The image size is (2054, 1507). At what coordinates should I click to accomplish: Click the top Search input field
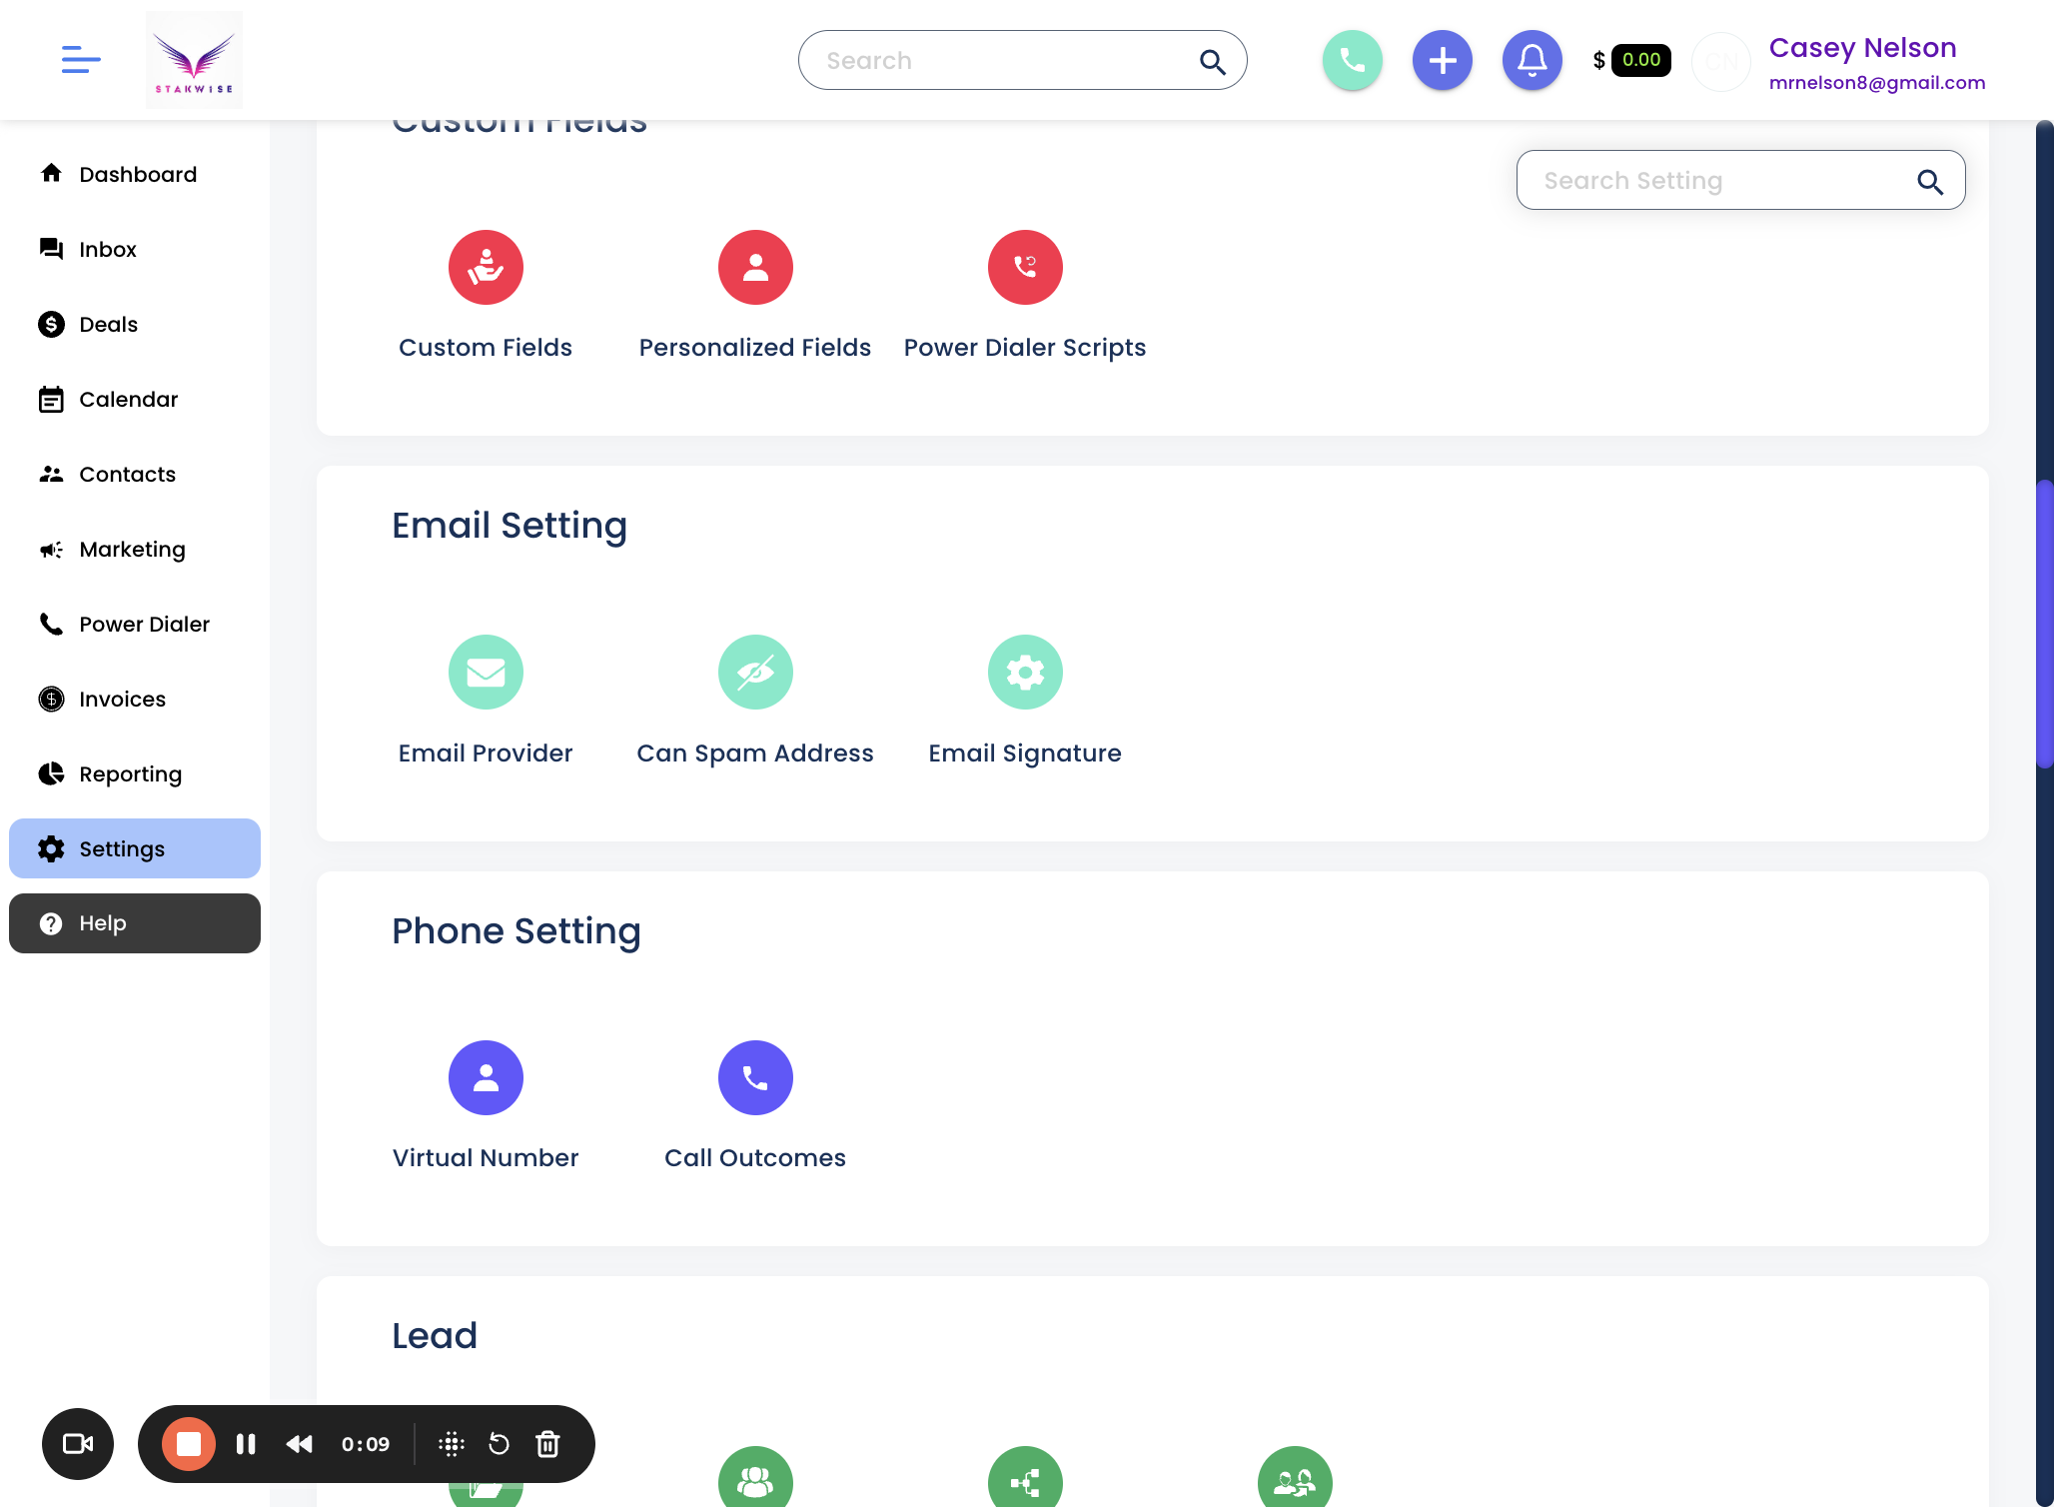[1022, 60]
